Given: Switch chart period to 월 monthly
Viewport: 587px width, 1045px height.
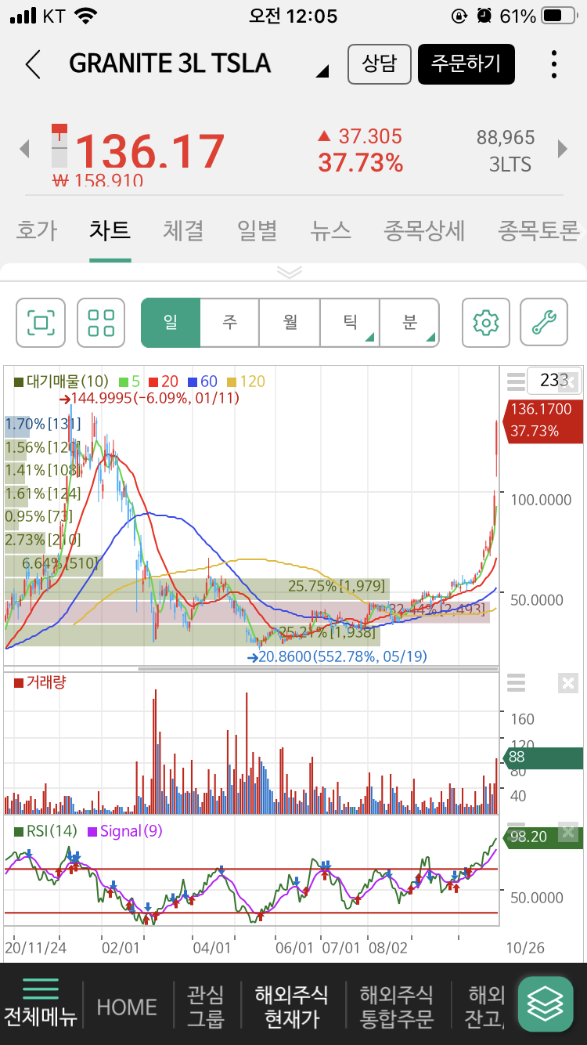Looking at the screenshot, I should pyautogui.click(x=290, y=322).
